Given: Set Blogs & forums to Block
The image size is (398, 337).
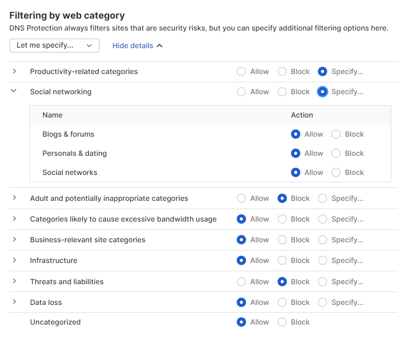Looking at the screenshot, I should (336, 134).
